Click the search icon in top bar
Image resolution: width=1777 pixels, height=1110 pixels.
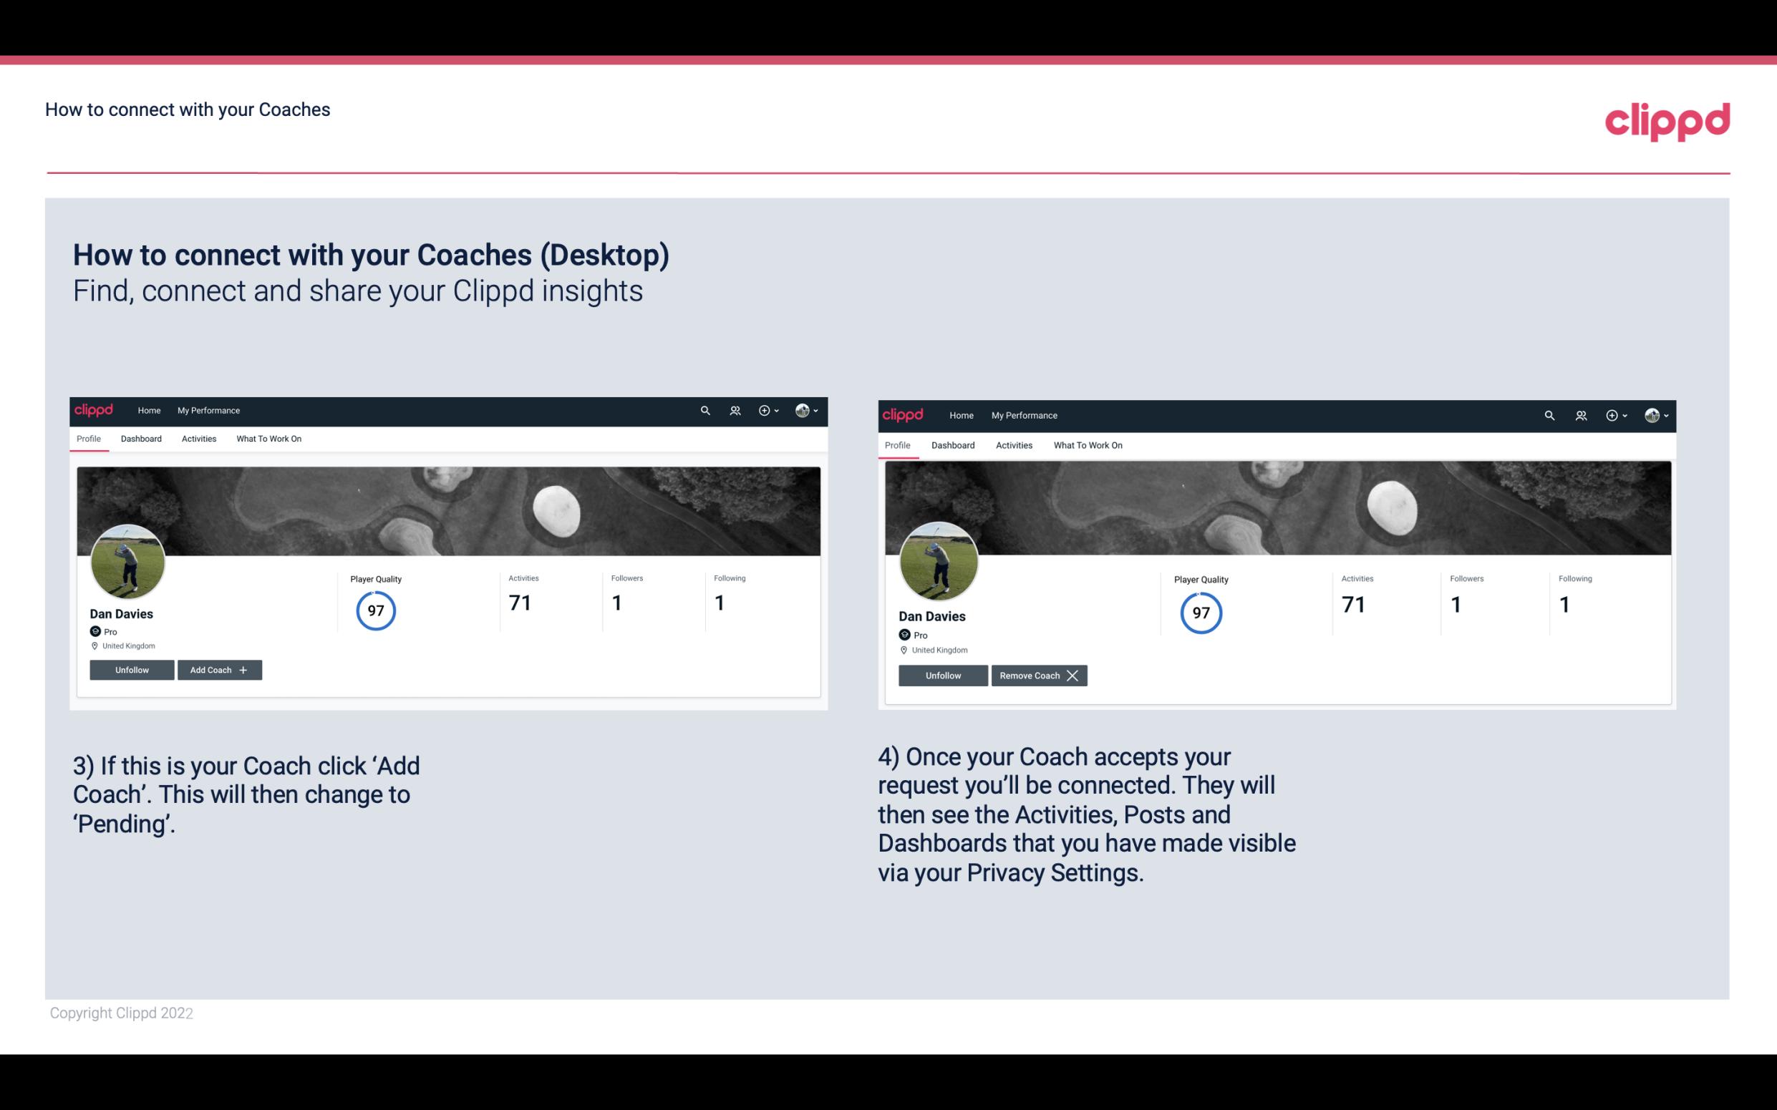(704, 409)
